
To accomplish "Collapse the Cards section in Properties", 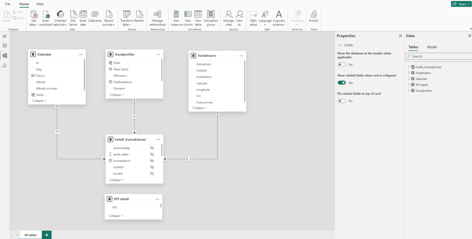I will 340,46.
